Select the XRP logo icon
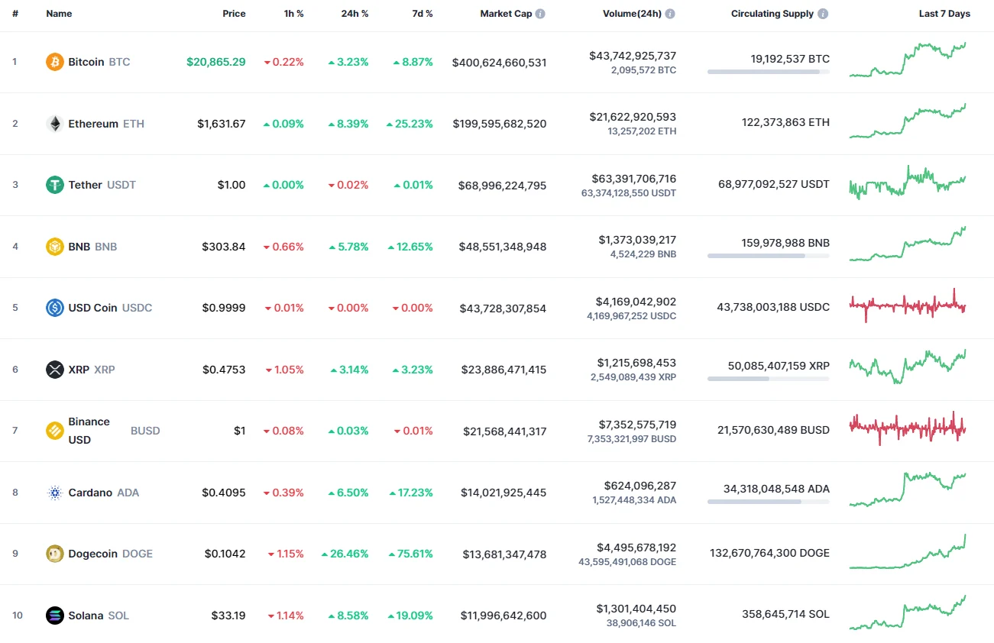The width and height of the screenshot is (994, 643). (54, 370)
